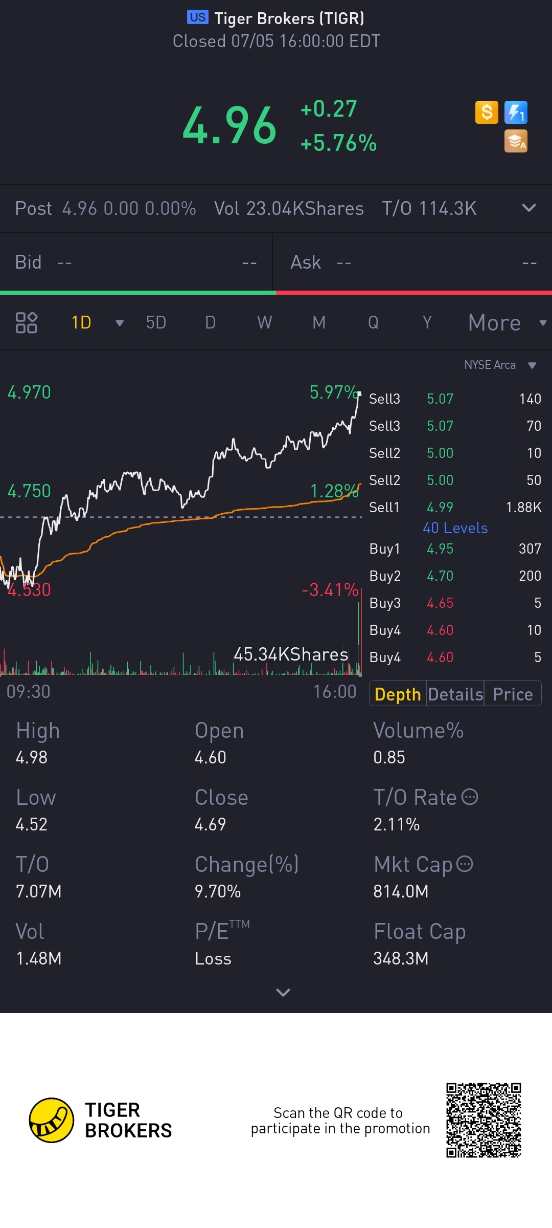Tap the Buy1 4.95 order row
This screenshot has width=552, height=1228.
pos(455,549)
